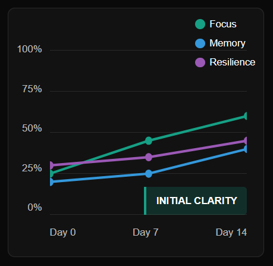Click the 100% y-axis label

[30, 49]
